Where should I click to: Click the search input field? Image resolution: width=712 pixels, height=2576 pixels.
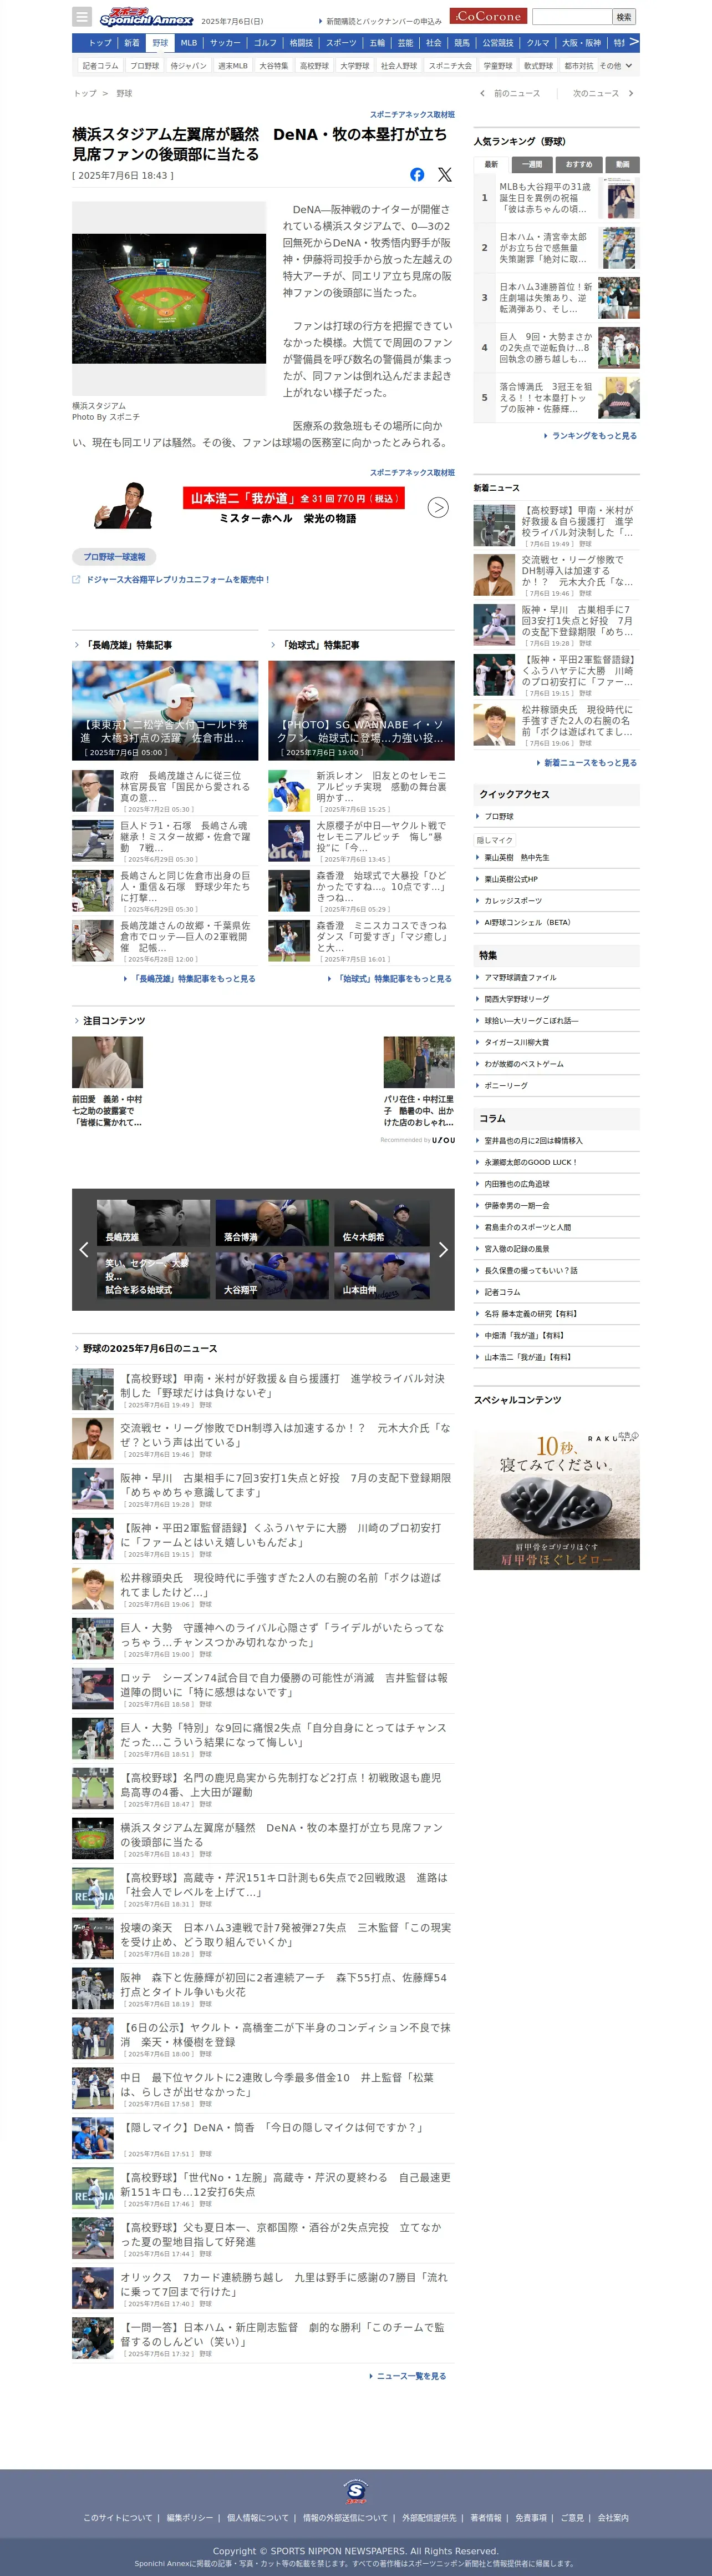pos(571,17)
